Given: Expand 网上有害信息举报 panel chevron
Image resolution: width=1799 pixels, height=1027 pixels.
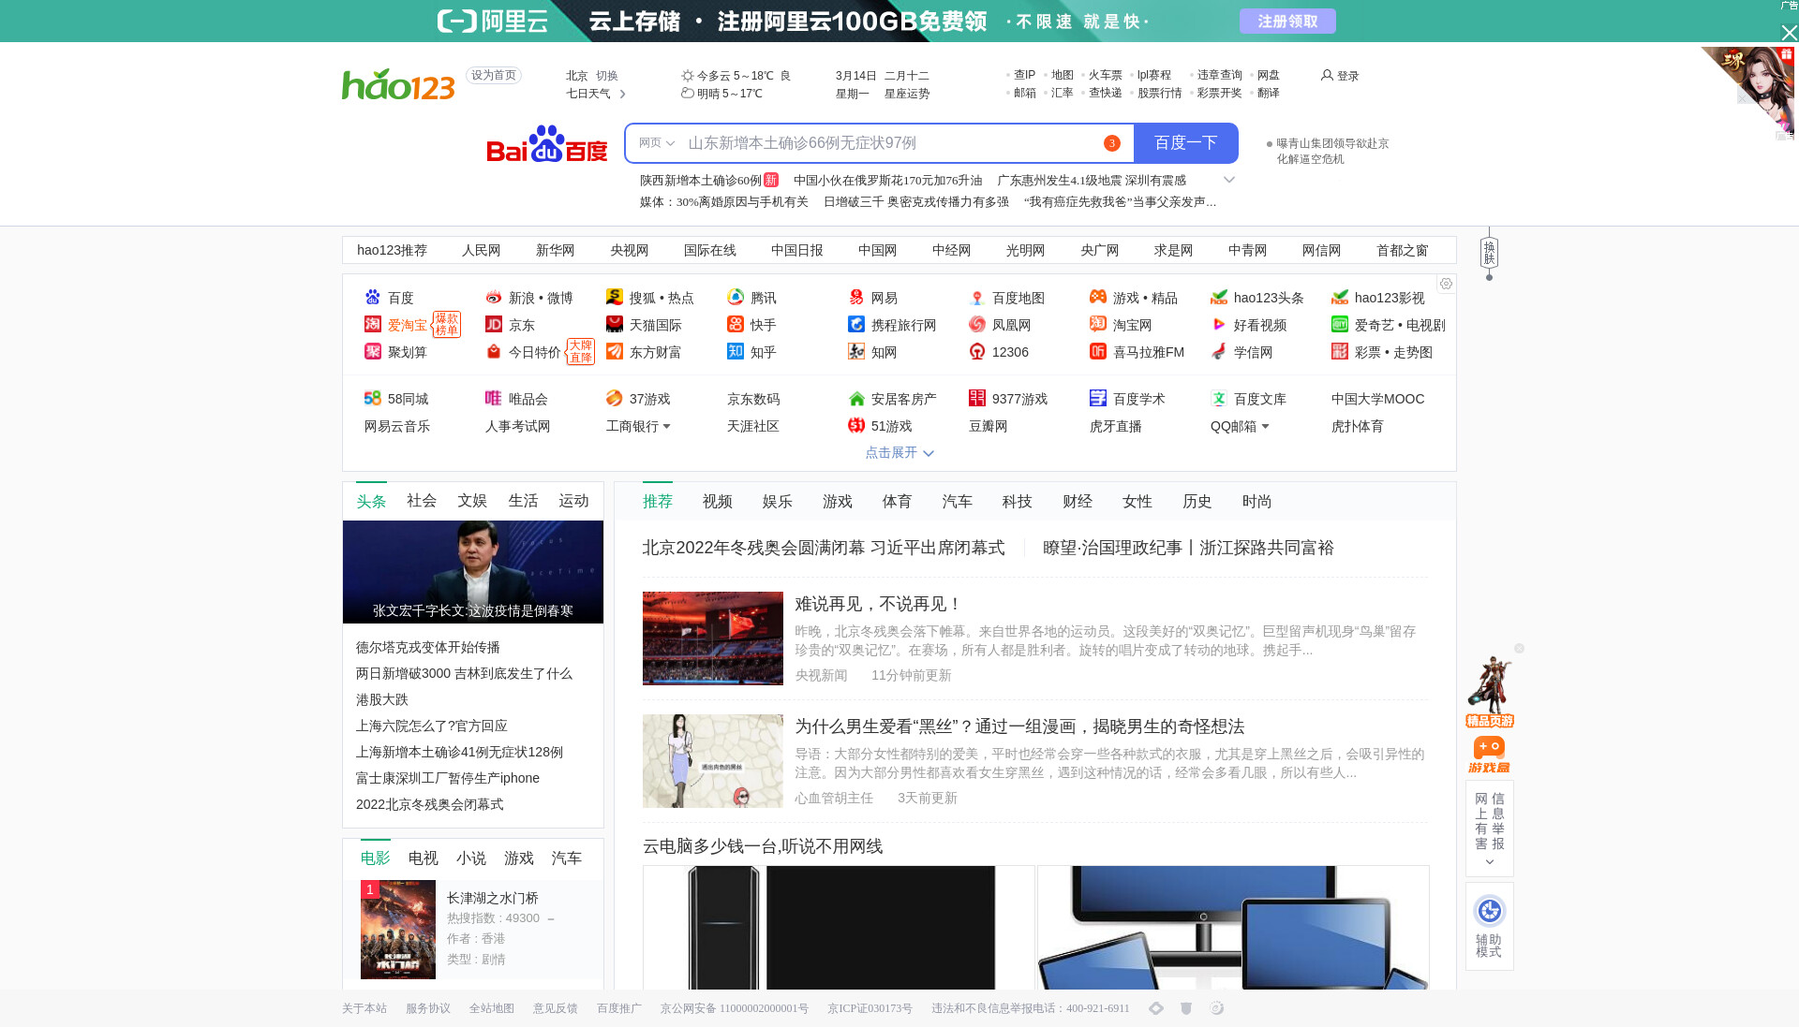Looking at the screenshot, I should pyautogui.click(x=1490, y=862).
